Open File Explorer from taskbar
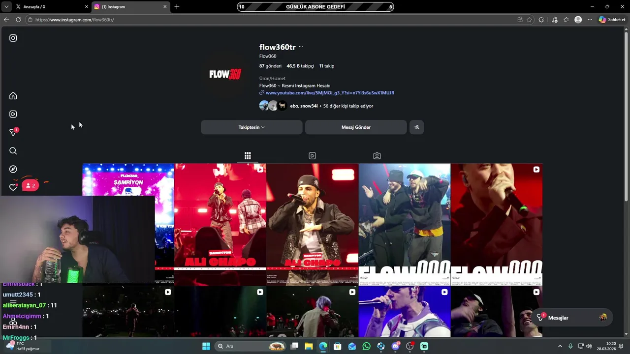 (x=309, y=346)
